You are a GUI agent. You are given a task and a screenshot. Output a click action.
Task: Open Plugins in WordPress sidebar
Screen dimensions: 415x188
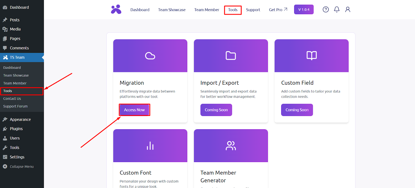tap(16, 129)
